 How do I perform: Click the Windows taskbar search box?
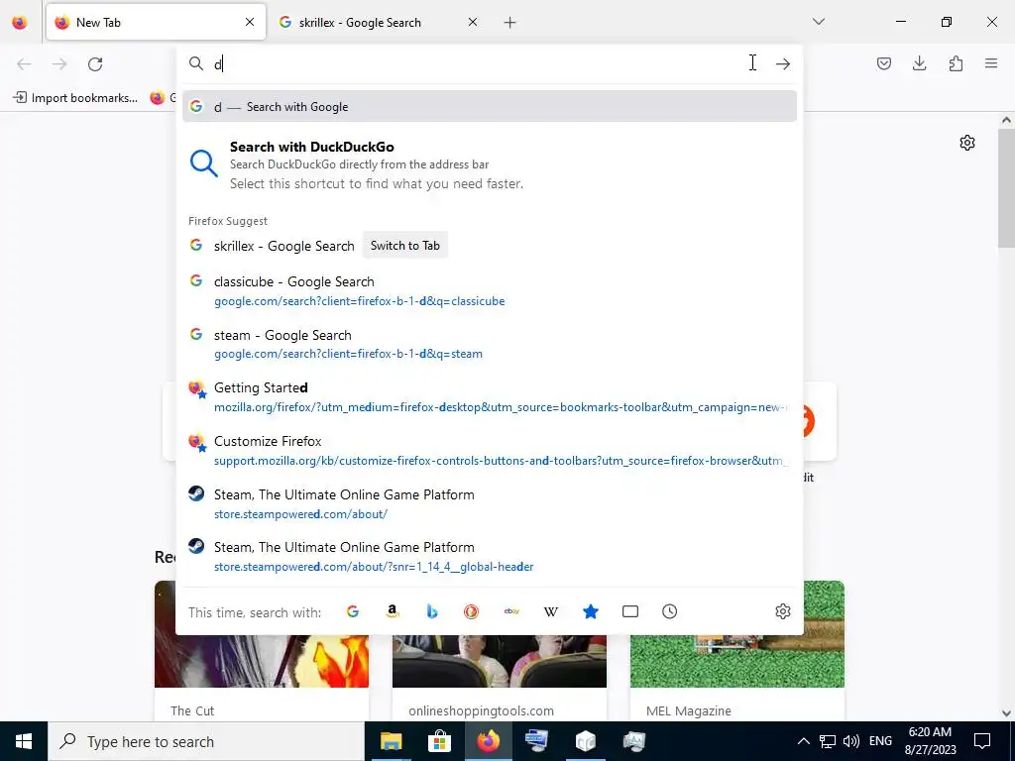(x=206, y=741)
